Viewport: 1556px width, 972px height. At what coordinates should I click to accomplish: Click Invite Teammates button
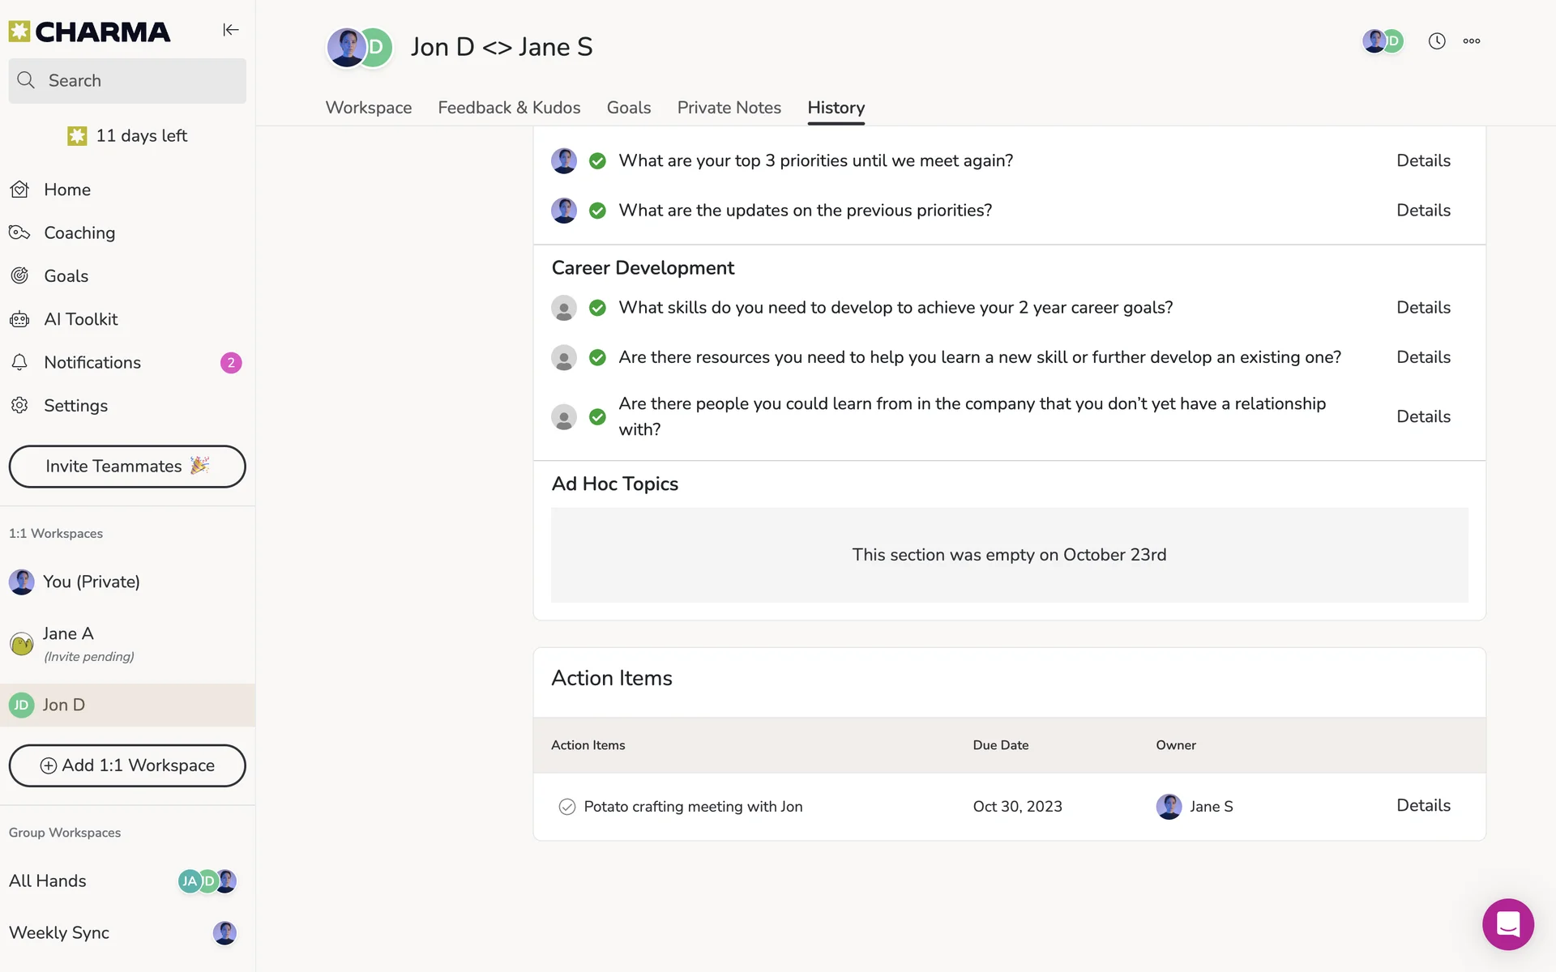pyautogui.click(x=127, y=467)
